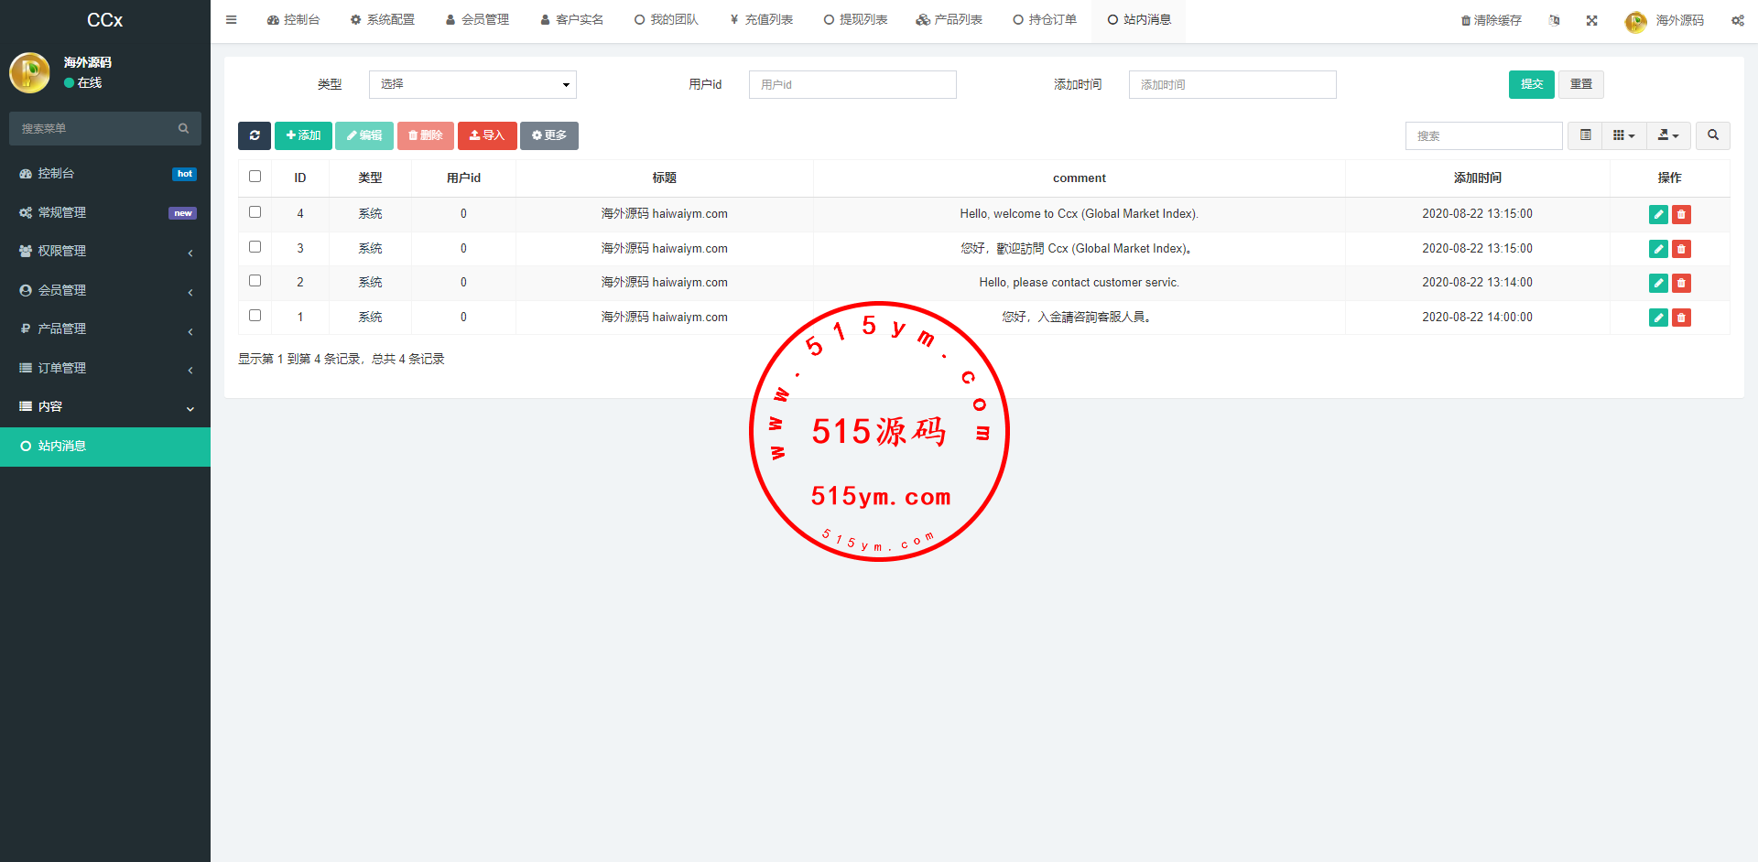Select checkbox for row ID 2
Viewport: 1758px width, 862px height.
click(x=255, y=281)
